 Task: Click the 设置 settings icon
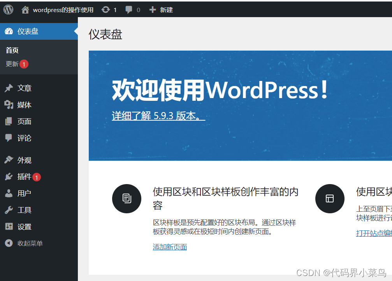[x=10, y=227]
